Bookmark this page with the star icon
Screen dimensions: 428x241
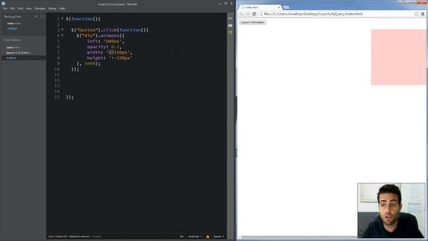point(416,14)
